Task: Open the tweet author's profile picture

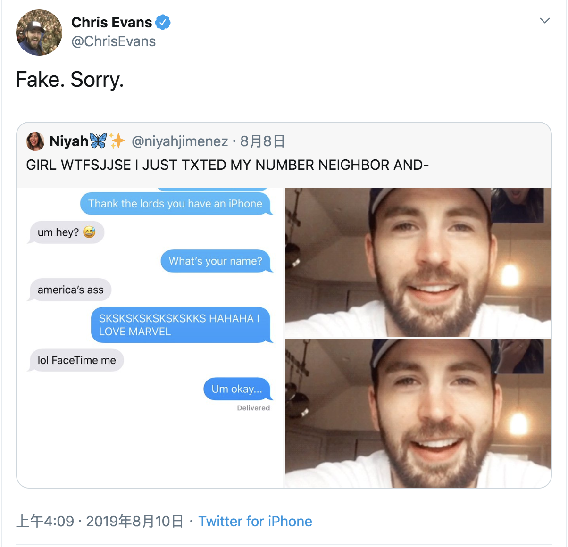Action: 39,33
